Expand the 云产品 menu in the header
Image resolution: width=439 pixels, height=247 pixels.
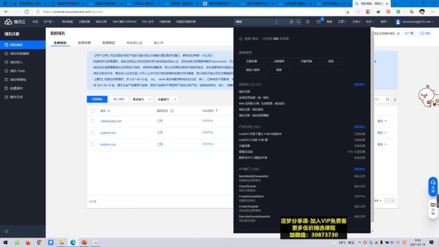(x=49, y=22)
